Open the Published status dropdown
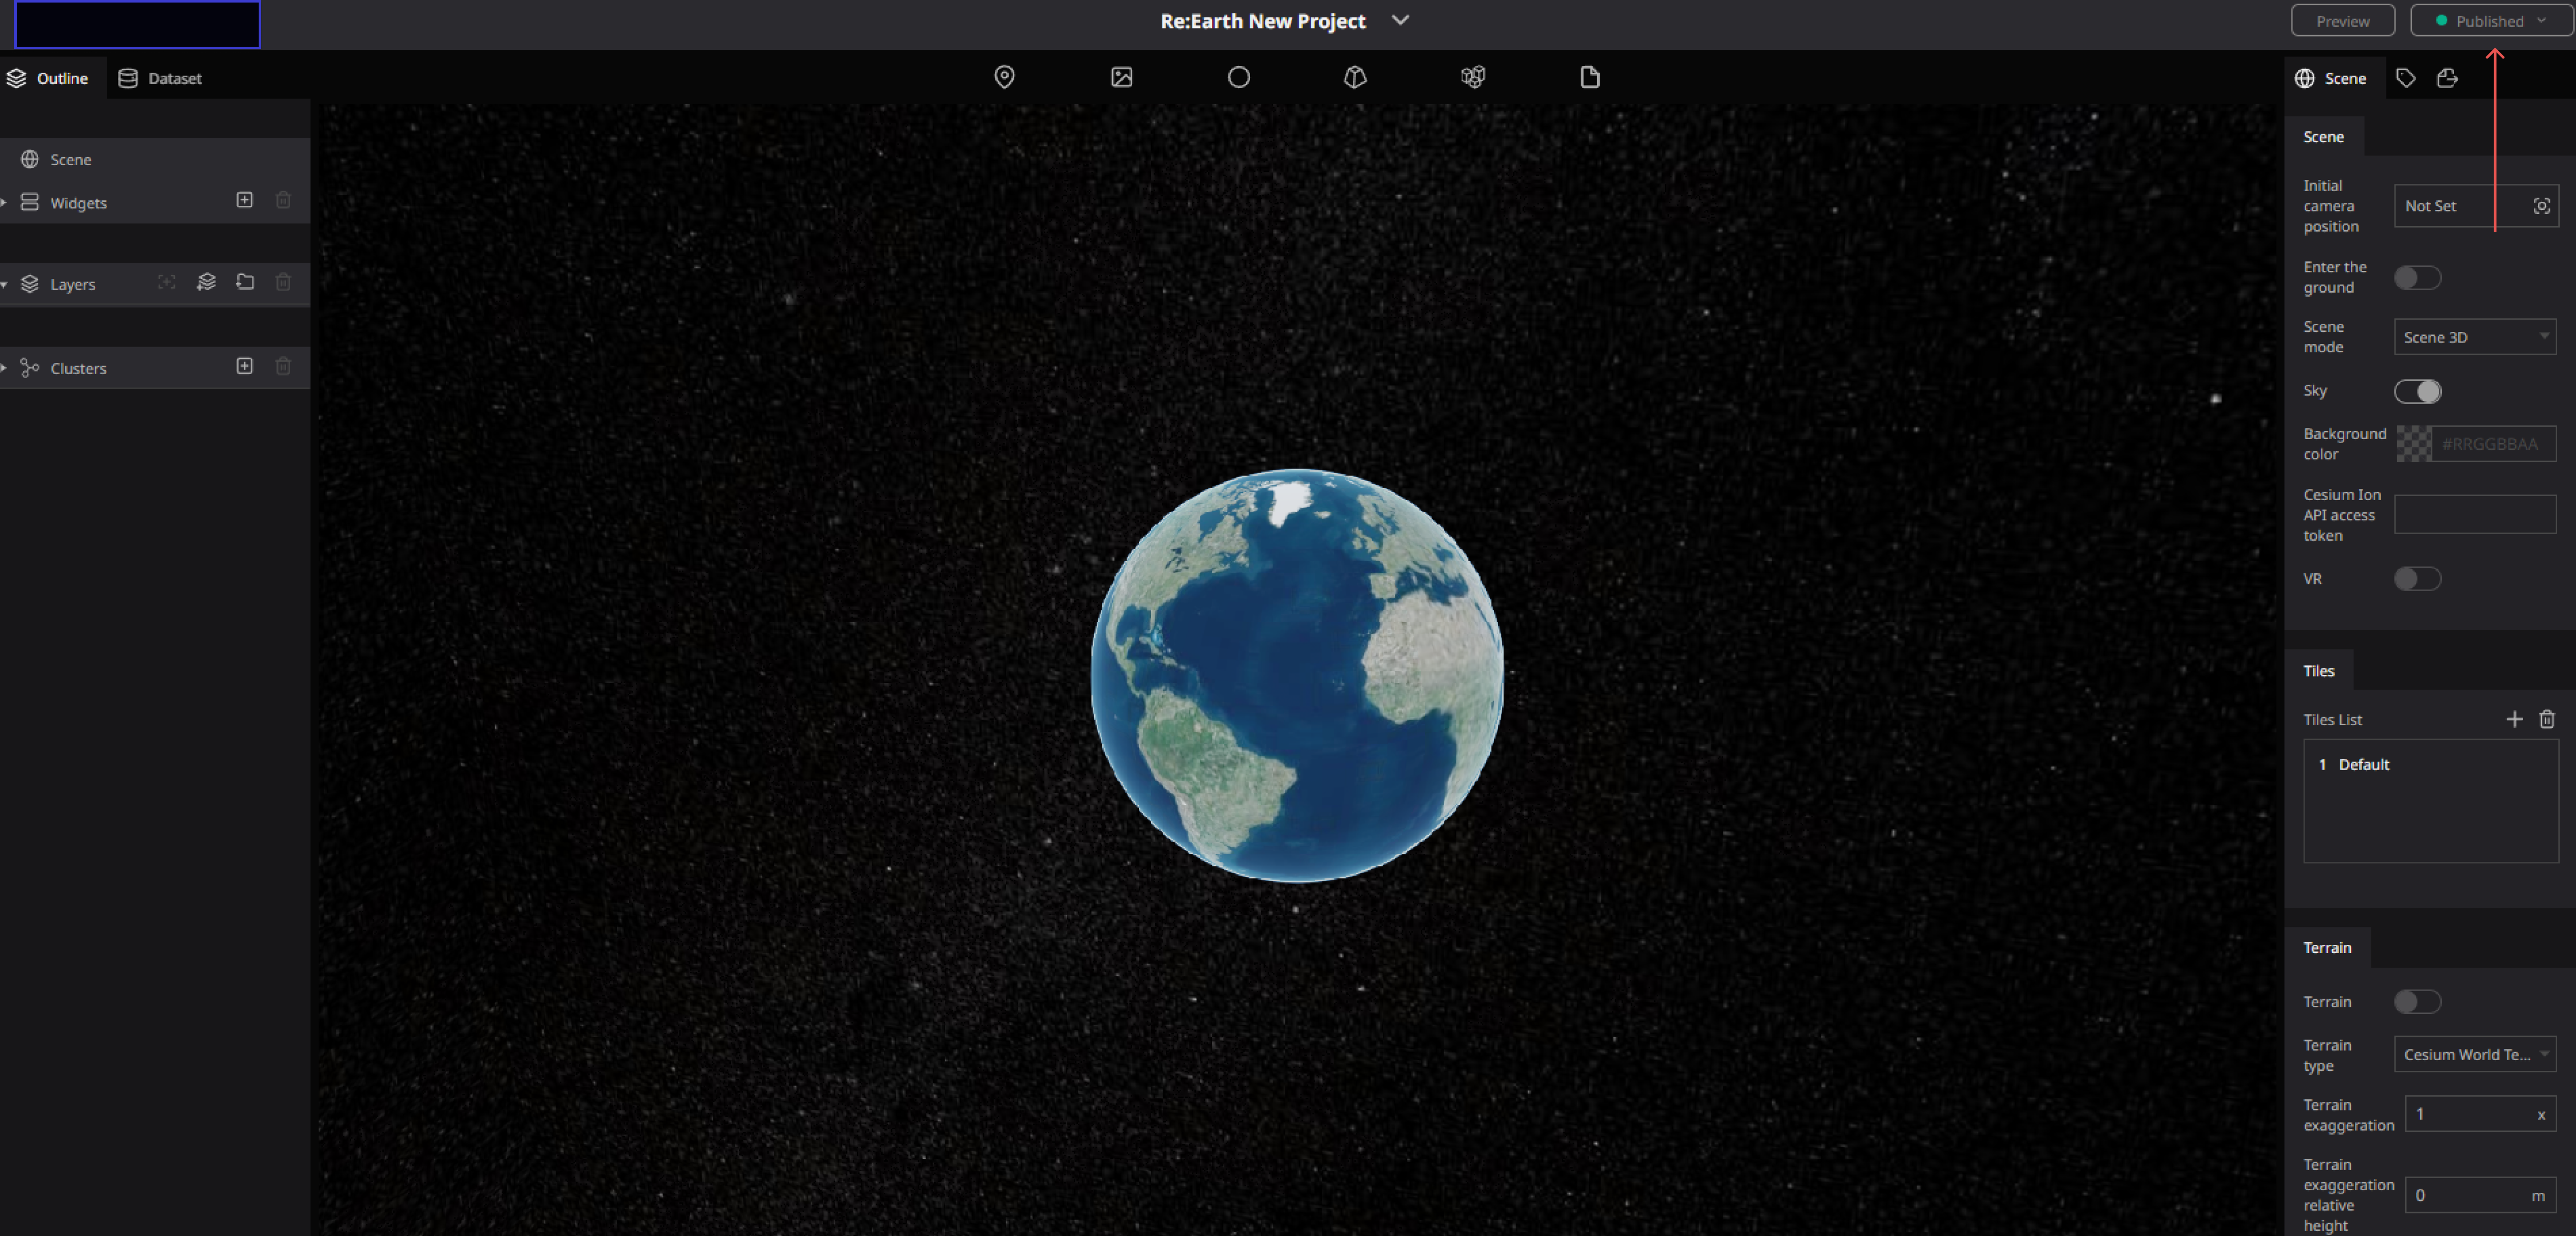 (x=2491, y=21)
